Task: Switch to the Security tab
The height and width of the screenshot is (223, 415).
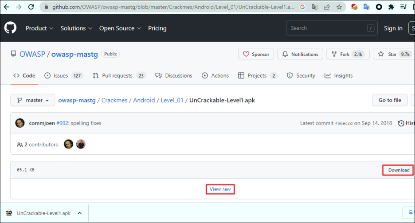Action: coord(301,76)
